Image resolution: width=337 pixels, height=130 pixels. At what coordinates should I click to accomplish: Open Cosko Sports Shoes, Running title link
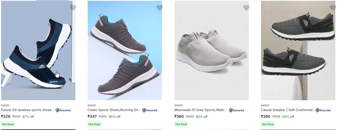(x=114, y=110)
